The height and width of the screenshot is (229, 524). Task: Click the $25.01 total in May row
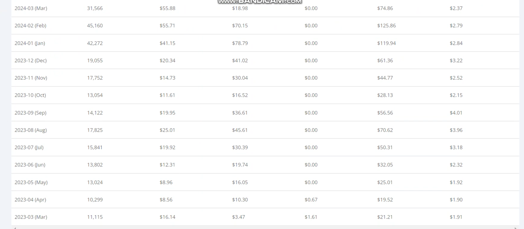click(x=385, y=183)
